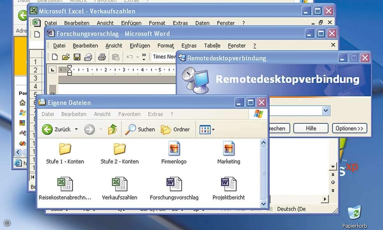Viewport: 383px width, 230px height.
Task: Open the undo history dropdown arrow in Word
Action: point(138,57)
